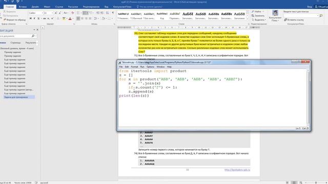Open the Change Case (Aa) dropdown
Screen dimensions: 328x184
[x=66, y=13]
